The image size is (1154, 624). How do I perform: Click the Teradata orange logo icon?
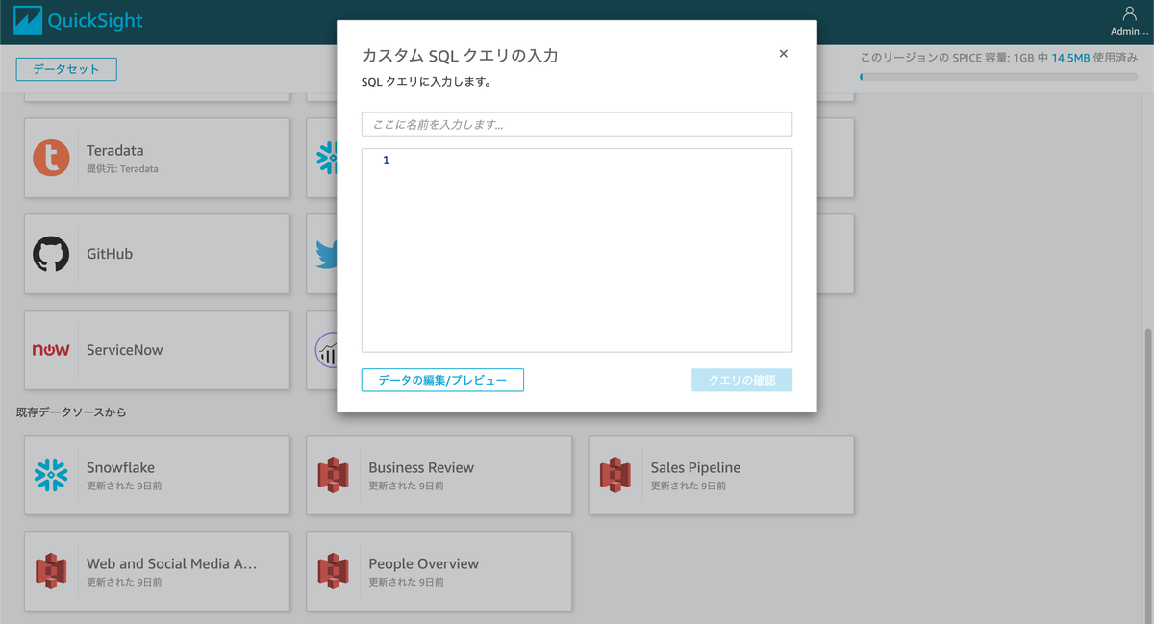(51, 158)
